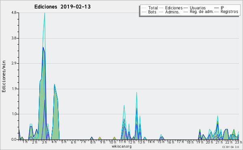This screenshot has height=150, width=243.
Task: Click the 3 h tick label
Action: pos(44,142)
